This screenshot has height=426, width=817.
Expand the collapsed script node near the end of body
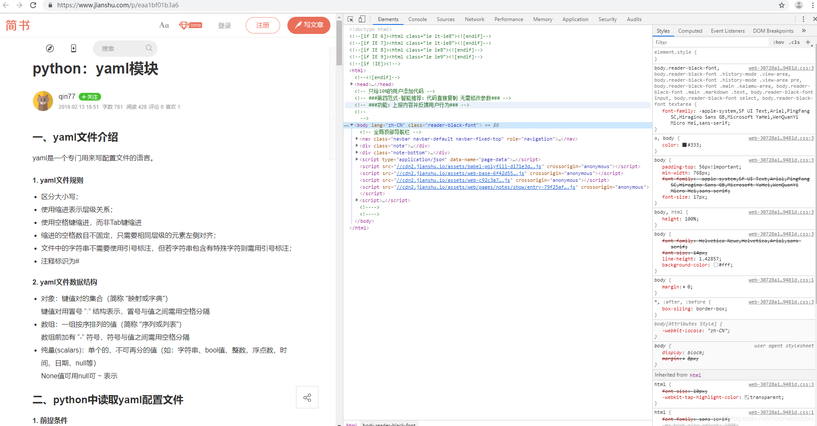[x=357, y=200]
